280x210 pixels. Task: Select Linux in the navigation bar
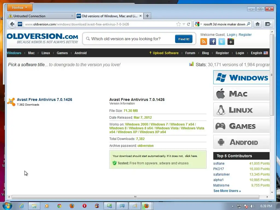click(x=46, y=53)
